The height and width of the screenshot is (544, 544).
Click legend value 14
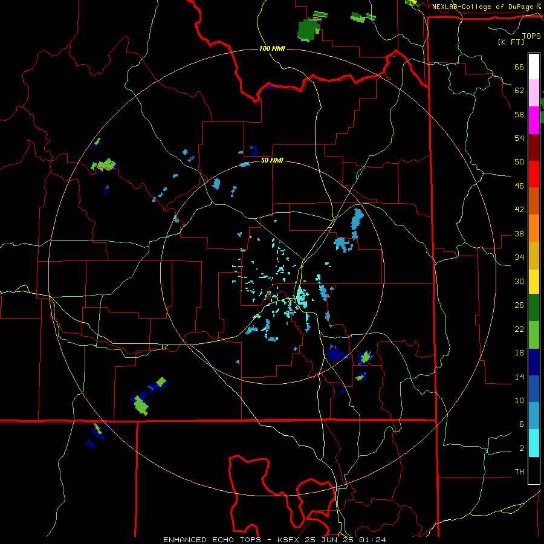coord(519,377)
